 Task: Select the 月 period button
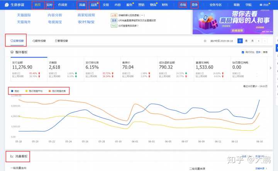pos(252,40)
